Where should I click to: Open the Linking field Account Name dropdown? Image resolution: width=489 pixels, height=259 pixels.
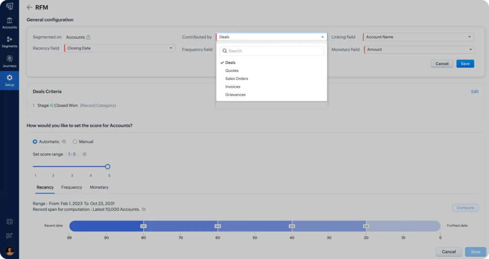(x=418, y=37)
